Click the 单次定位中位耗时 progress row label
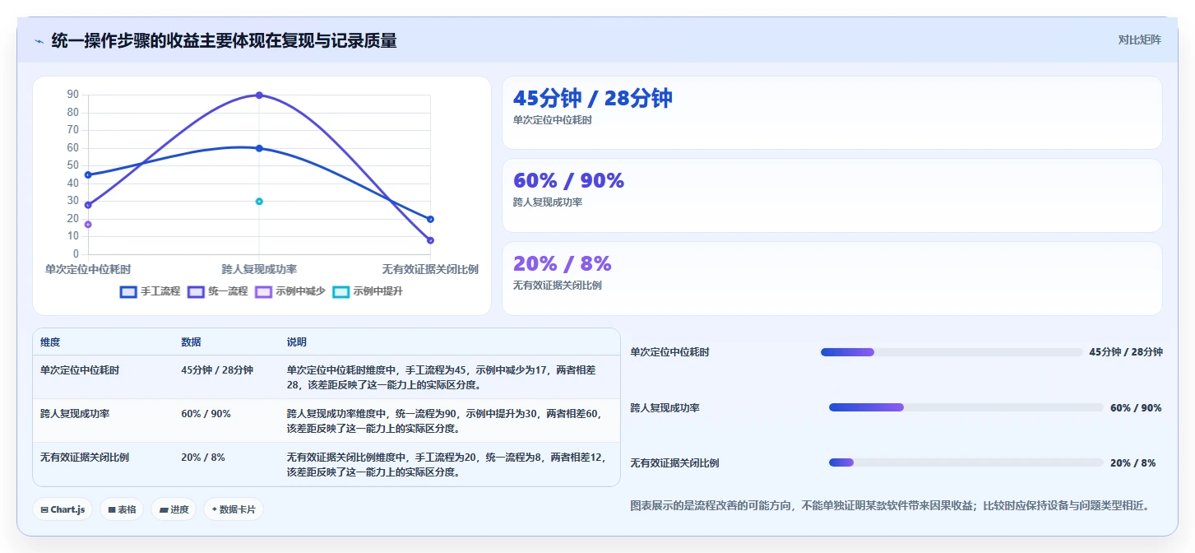Image resolution: width=1195 pixels, height=553 pixels. pyautogui.click(x=670, y=352)
